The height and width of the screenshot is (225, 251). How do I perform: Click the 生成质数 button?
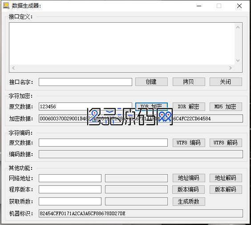pos(189,201)
